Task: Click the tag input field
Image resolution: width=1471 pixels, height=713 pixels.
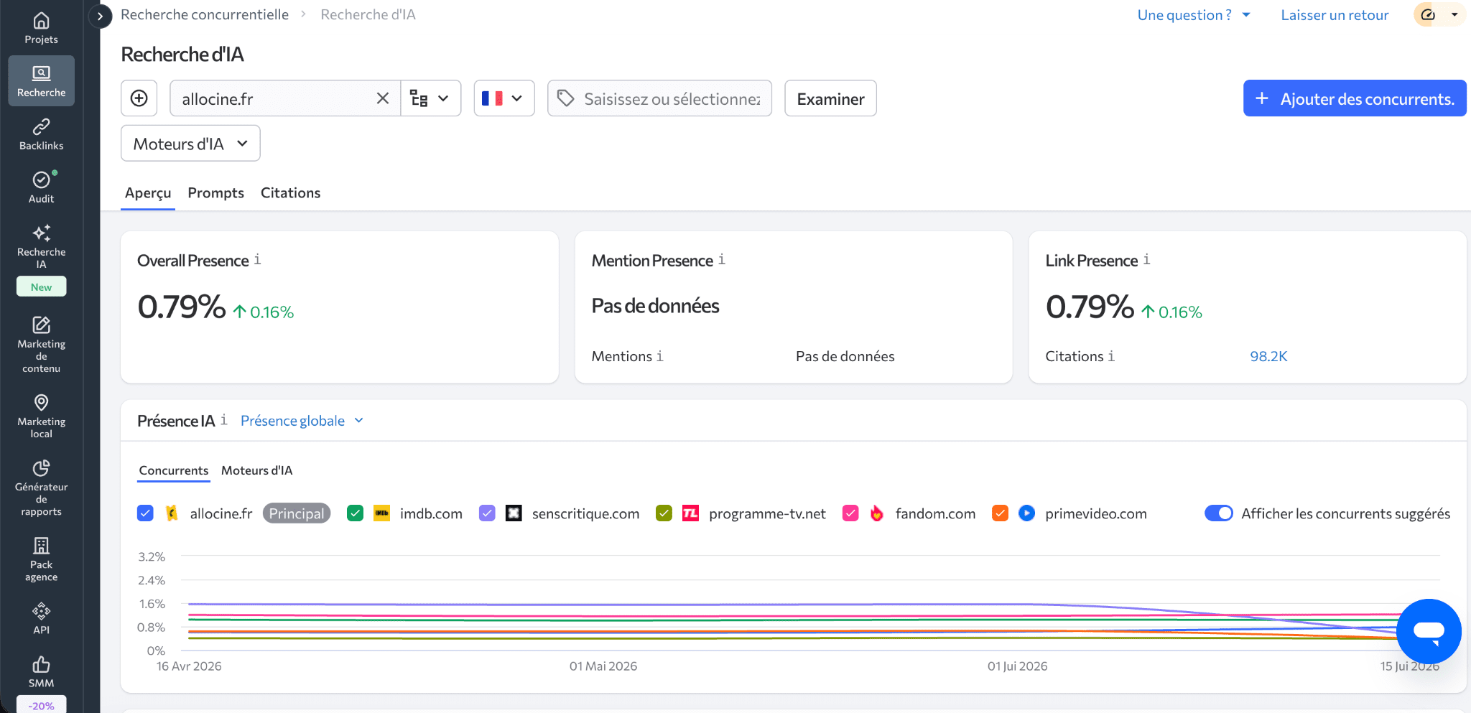Action: (659, 98)
